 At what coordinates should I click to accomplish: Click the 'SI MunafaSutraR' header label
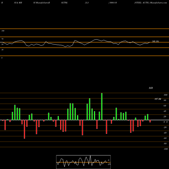point(42,3)
